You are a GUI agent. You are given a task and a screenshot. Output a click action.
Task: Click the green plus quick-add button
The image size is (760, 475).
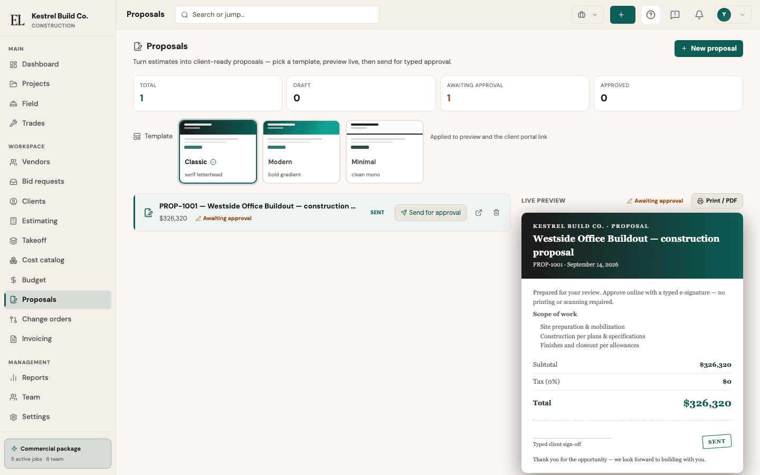tap(623, 15)
